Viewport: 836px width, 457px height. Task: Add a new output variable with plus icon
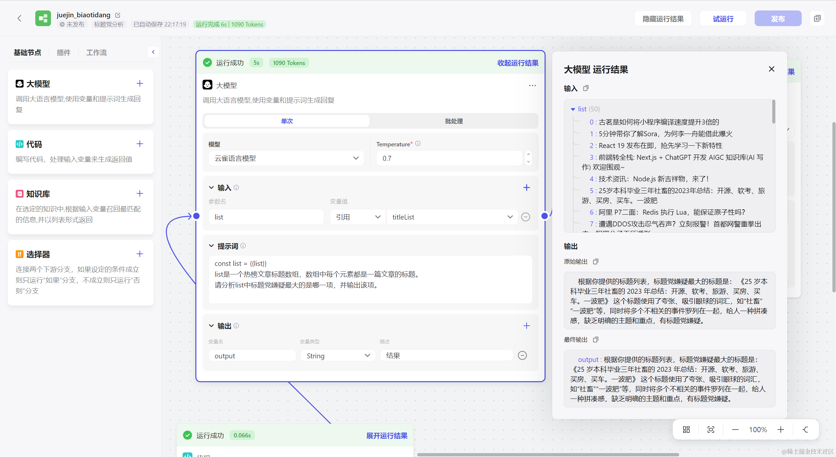(x=526, y=326)
